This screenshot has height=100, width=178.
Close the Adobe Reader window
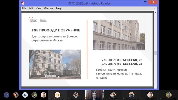click(x=153, y=2)
